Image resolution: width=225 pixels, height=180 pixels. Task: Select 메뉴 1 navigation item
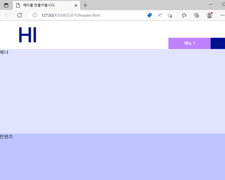point(190,43)
